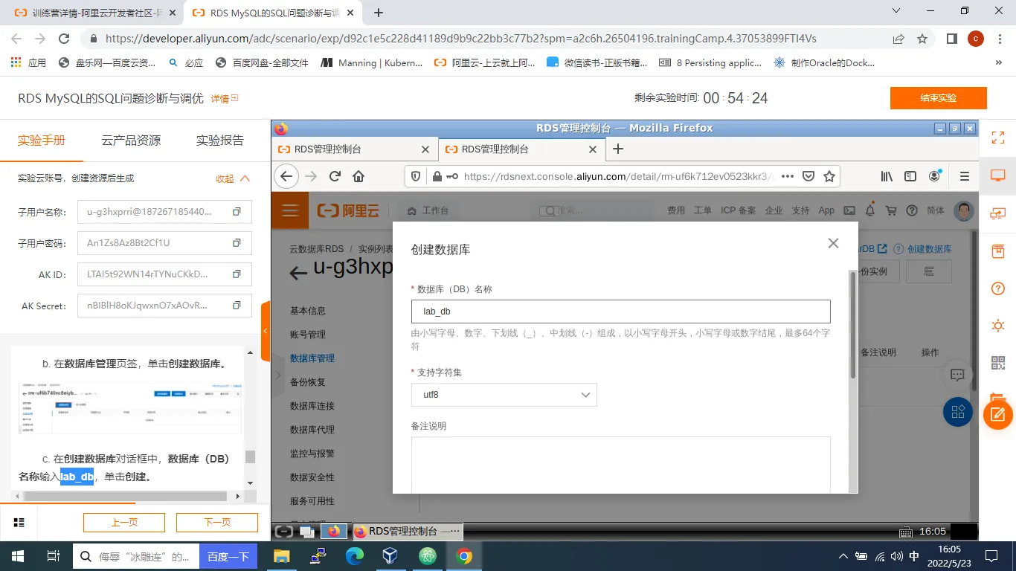This screenshot has width=1016, height=571.
Task: Open the blue grid apps floating button
Action: tap(958, 411)
